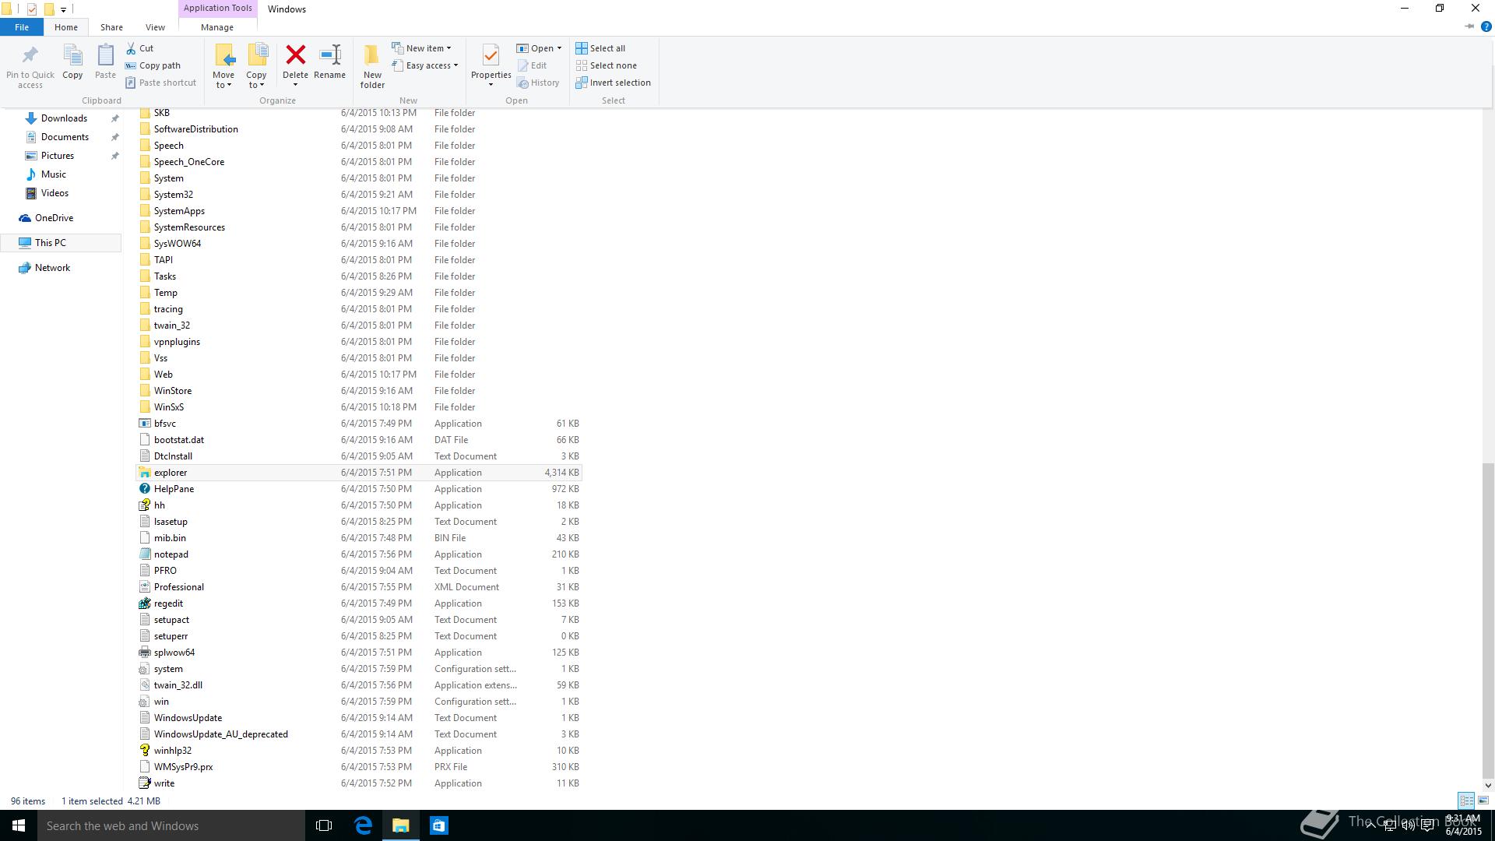This screenshot has width=1495, height=841.
Task: Click the red Delete icon
Action: point(295,55)
